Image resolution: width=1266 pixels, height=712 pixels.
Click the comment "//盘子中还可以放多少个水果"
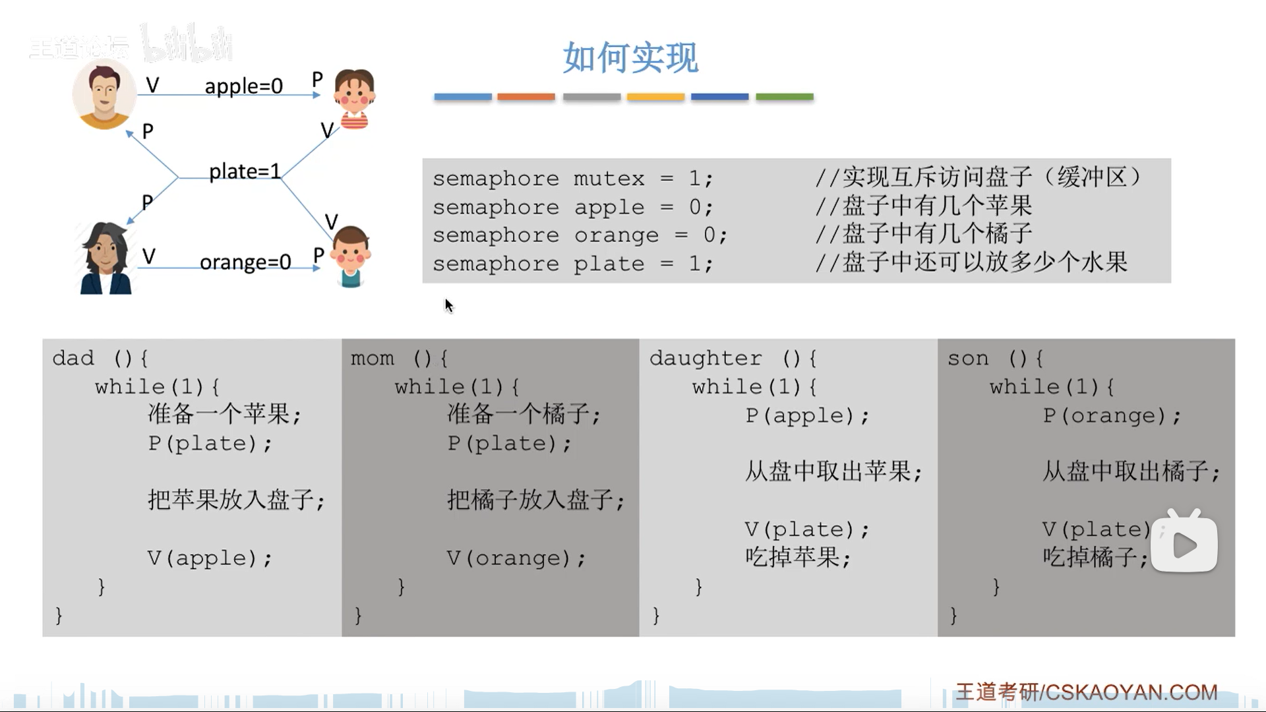(x=971, y=262)
